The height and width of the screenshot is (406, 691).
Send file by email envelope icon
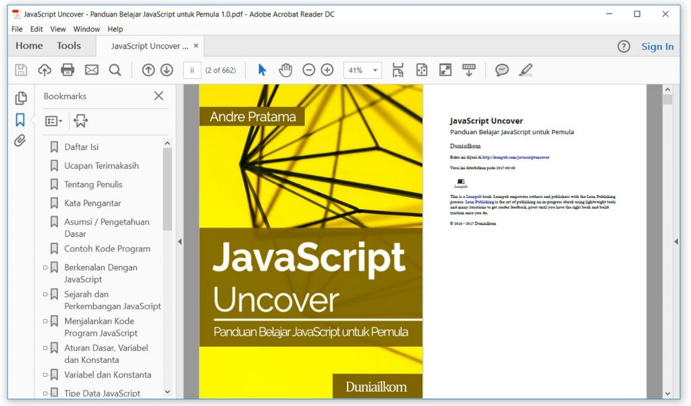click(x=92, y=70)
